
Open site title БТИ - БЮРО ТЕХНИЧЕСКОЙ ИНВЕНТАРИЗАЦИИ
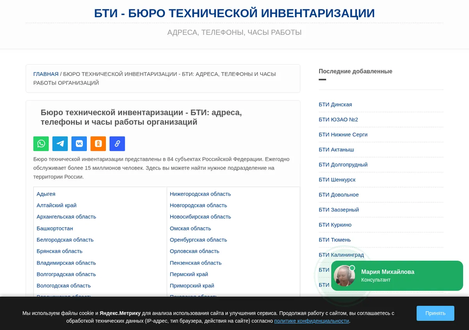pos(234,13)
